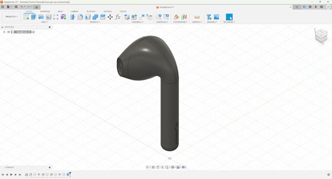Click the first Configura icon
This screenshot has width=332, height=179.
(x=159, y=17)
